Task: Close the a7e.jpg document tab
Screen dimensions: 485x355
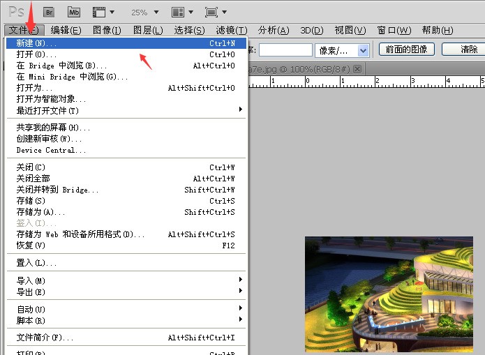Action: [357, 68]
